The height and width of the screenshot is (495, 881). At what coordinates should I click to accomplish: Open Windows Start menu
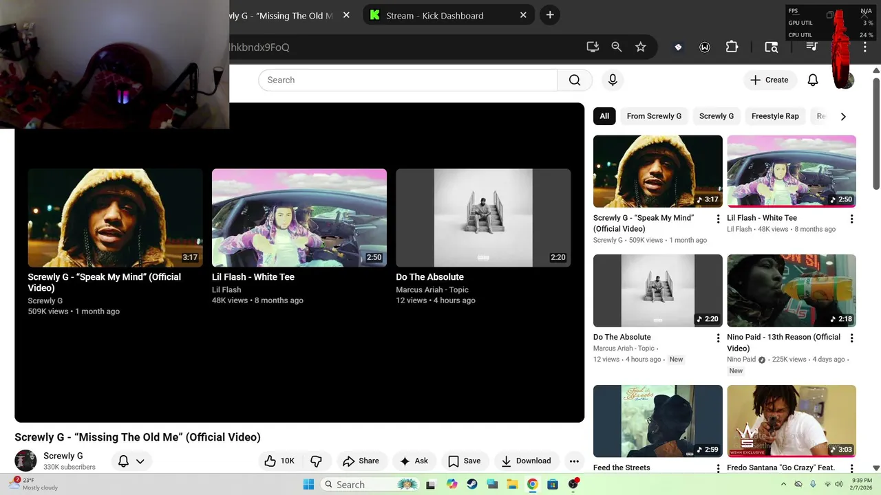[x=308, y=484]
